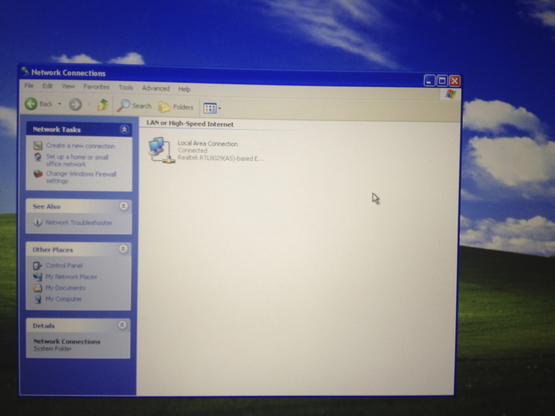This screenshot has height=416, width=555.
Task: Click the Control Panel icon
Action: click(x=37, y=265)
